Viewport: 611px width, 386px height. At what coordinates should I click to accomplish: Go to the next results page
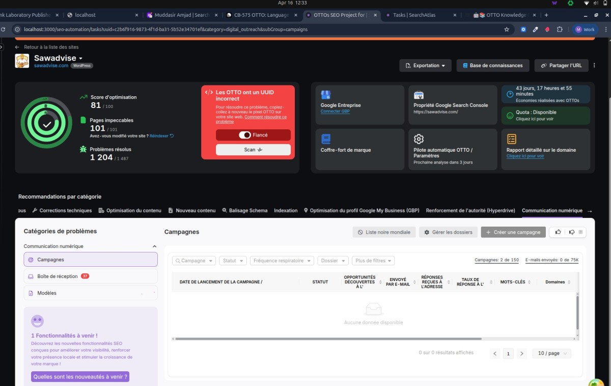click(x=521, y=353)
